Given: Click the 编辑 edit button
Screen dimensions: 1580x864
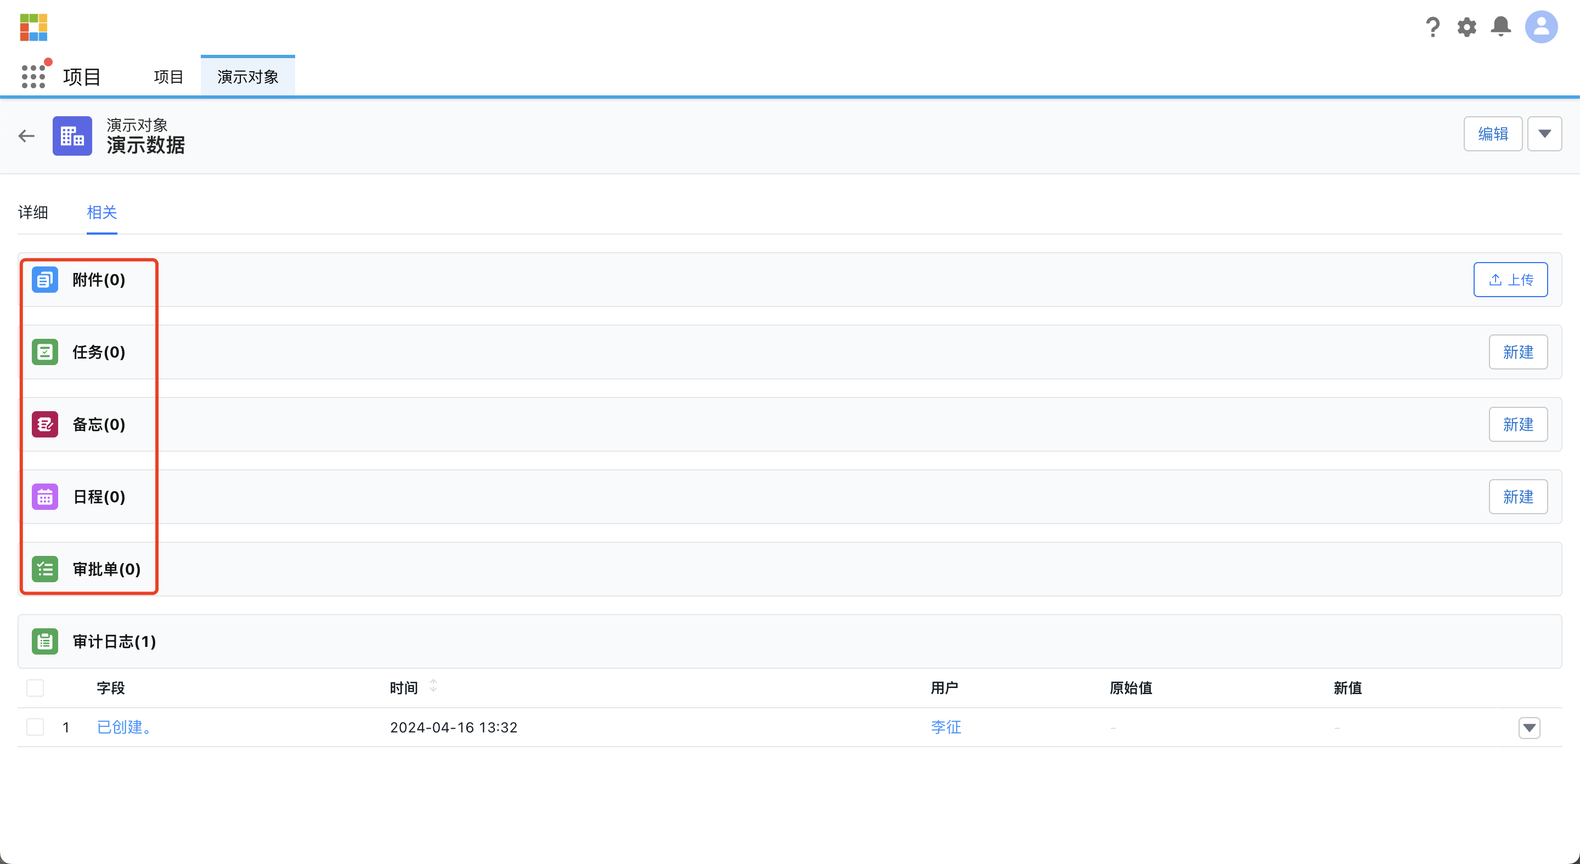Looking at the screenshot, I should coord(1492,134).
